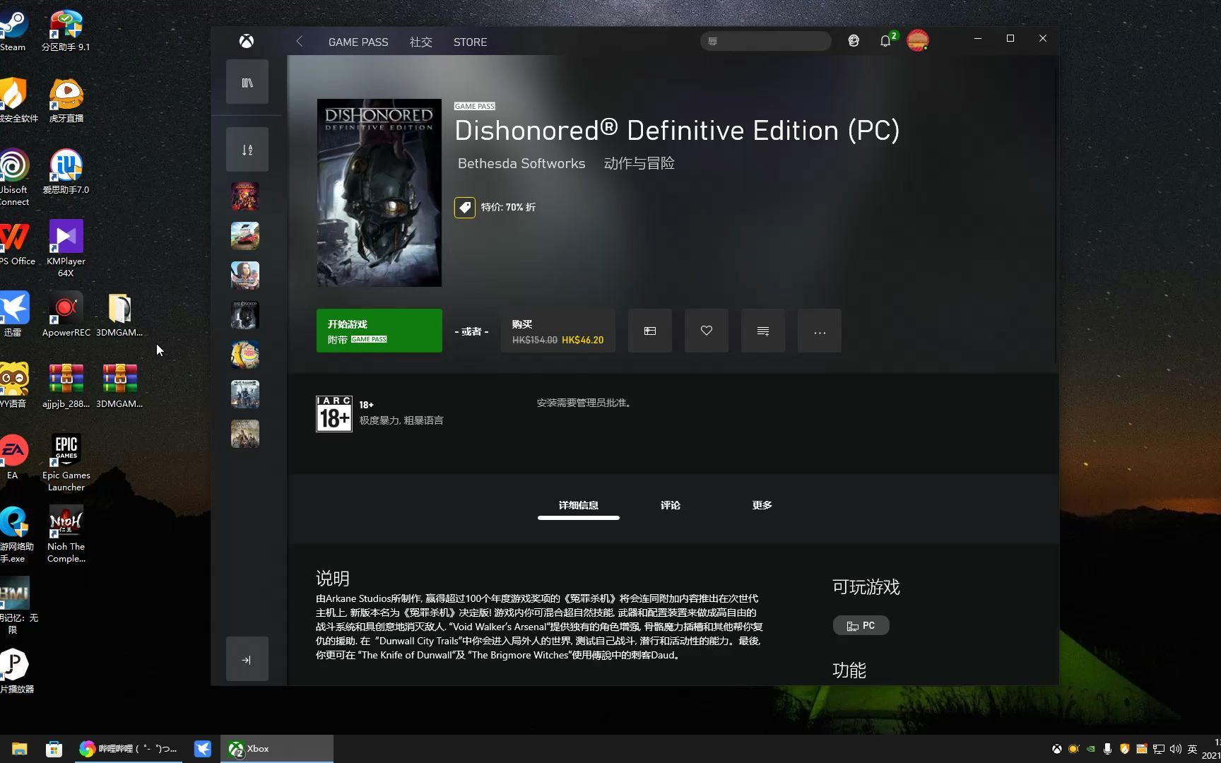Screen dimensions: 1221x763
Task: Open more options with the ellipsis button
Action: (819, 331)
